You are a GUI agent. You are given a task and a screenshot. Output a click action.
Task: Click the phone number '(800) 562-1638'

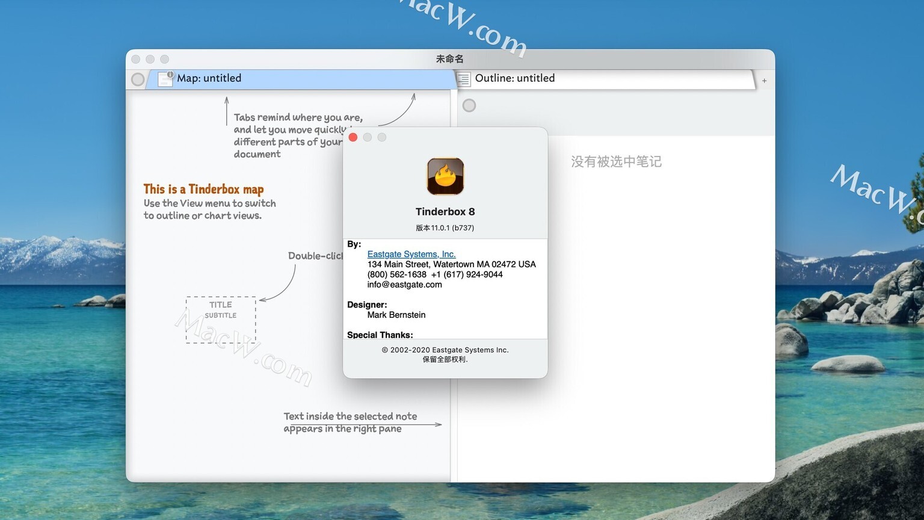(397, 274)
